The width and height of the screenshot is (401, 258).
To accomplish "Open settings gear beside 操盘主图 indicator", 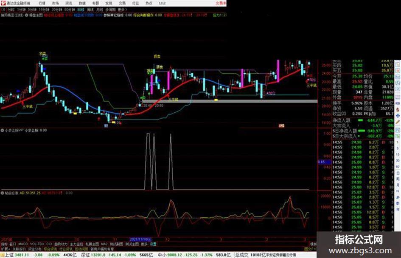I will [x=26, y=15].
